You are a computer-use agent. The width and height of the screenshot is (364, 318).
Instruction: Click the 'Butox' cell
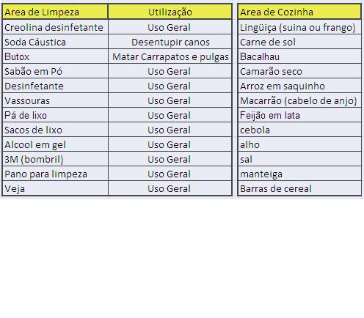(x=55, y=56)
